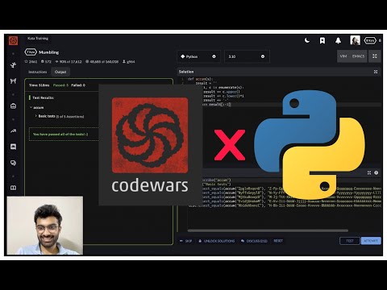This screenshot has width=387, height=290.
Task: Open the docs book sidebar icon
Action: pyautogui.click(x=13, y=188)
